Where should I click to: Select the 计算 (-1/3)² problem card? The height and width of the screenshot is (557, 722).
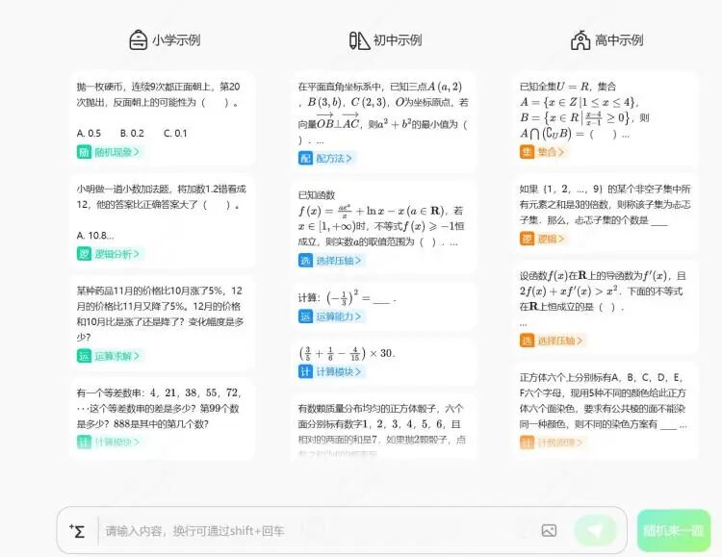pos(384,307)
